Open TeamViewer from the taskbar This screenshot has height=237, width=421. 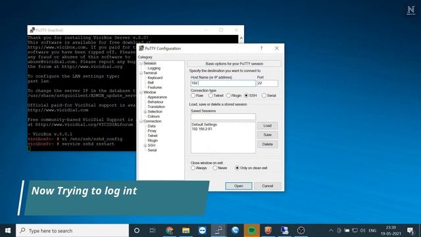tap(203, 230)
